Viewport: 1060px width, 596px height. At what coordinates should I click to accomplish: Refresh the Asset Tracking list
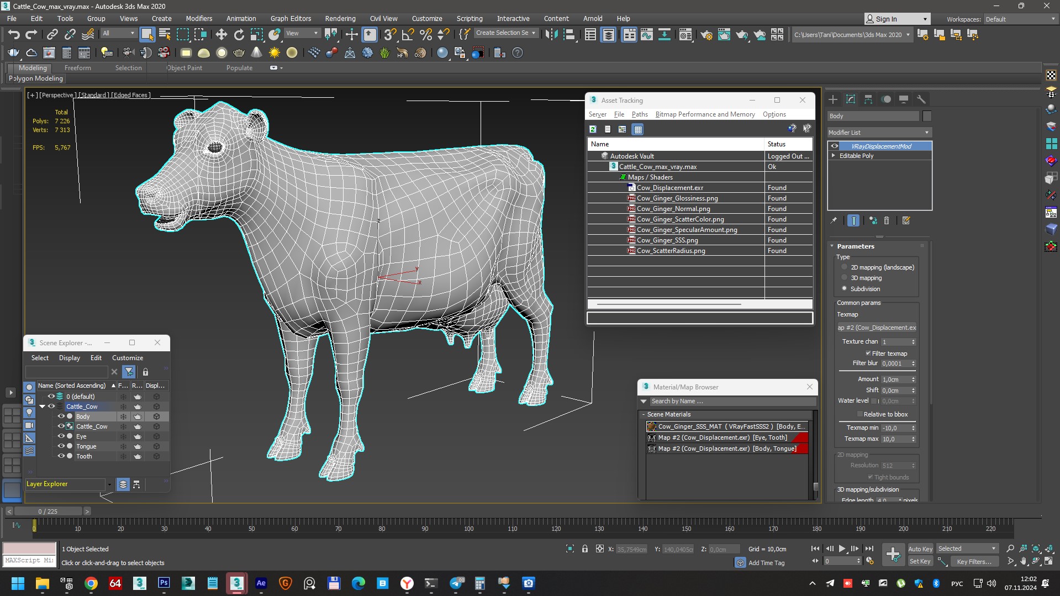[593, 129]
